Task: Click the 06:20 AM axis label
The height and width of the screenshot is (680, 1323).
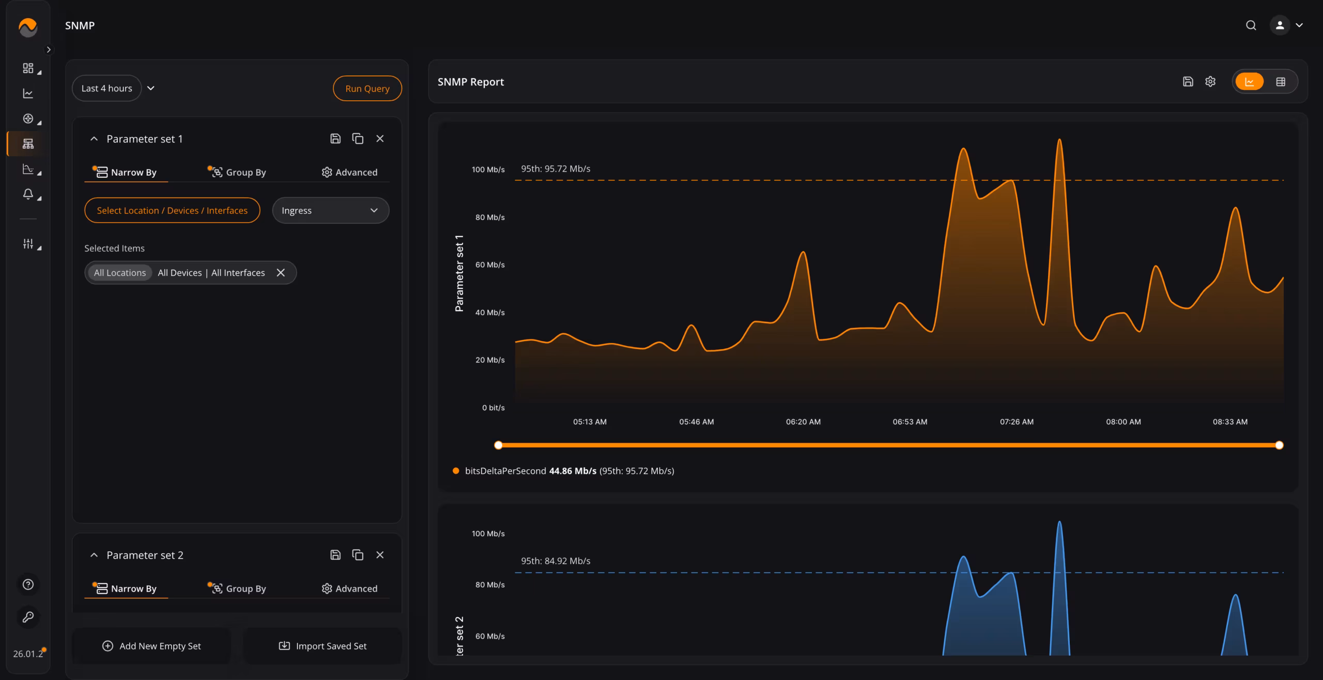Action: click(x=803, y=422)
